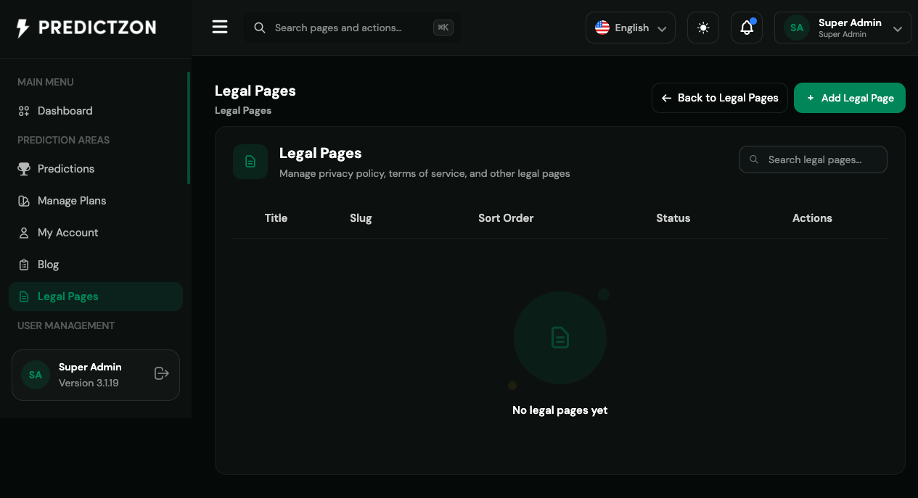918x498 pixels.
Task: Click the Add Legal Page button
Action: click(850, 98)
